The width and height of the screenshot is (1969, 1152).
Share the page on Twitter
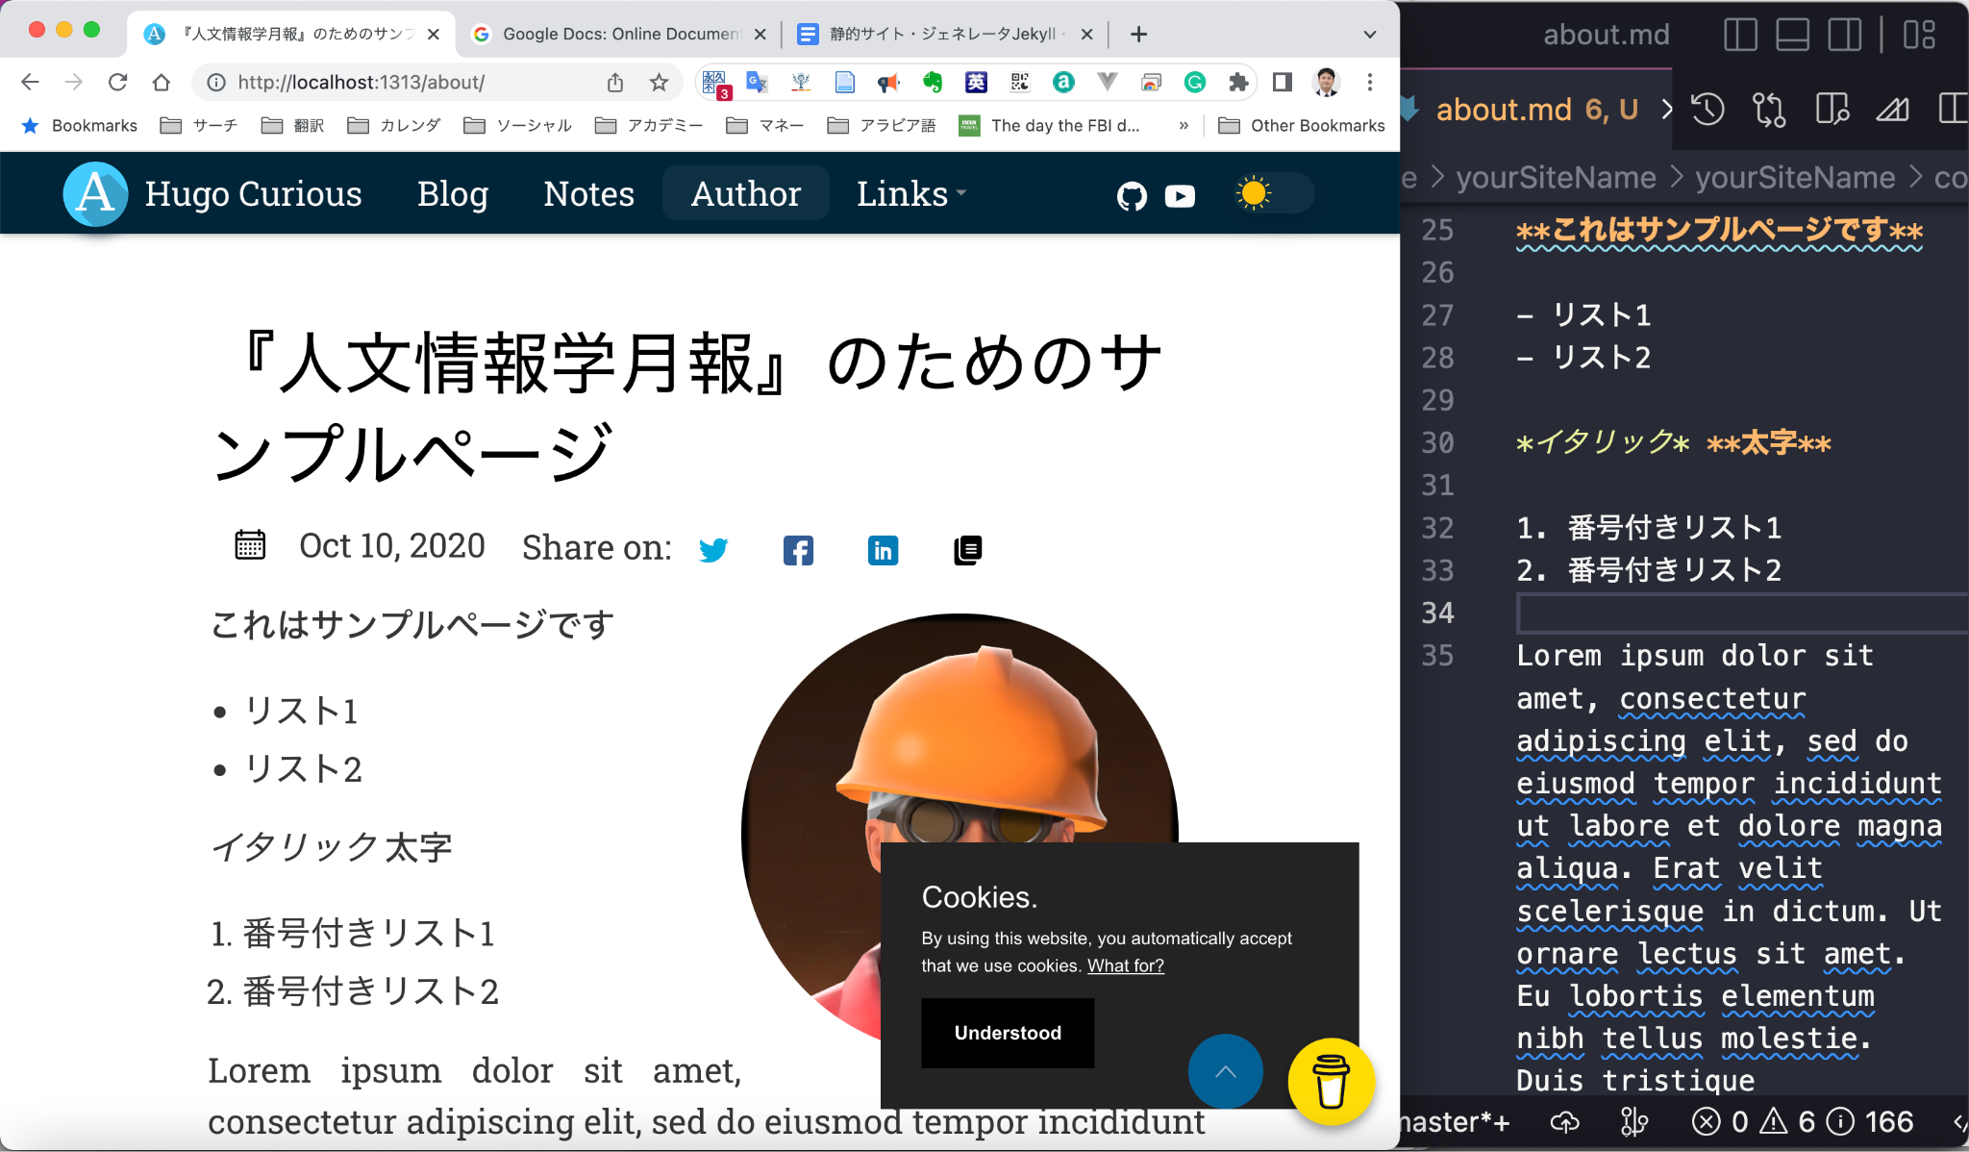coord(713,550)
